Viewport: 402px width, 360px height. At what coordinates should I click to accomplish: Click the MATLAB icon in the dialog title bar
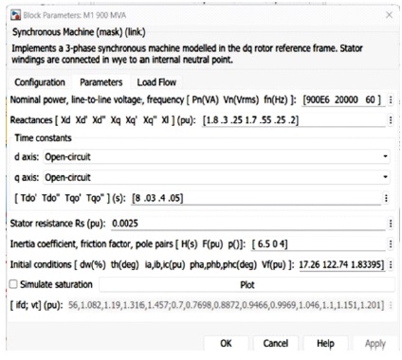coord(15,15)
